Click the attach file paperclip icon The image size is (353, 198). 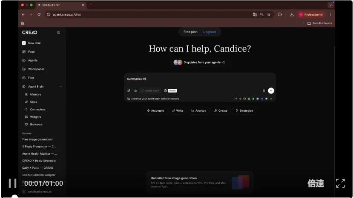(129, 91)
